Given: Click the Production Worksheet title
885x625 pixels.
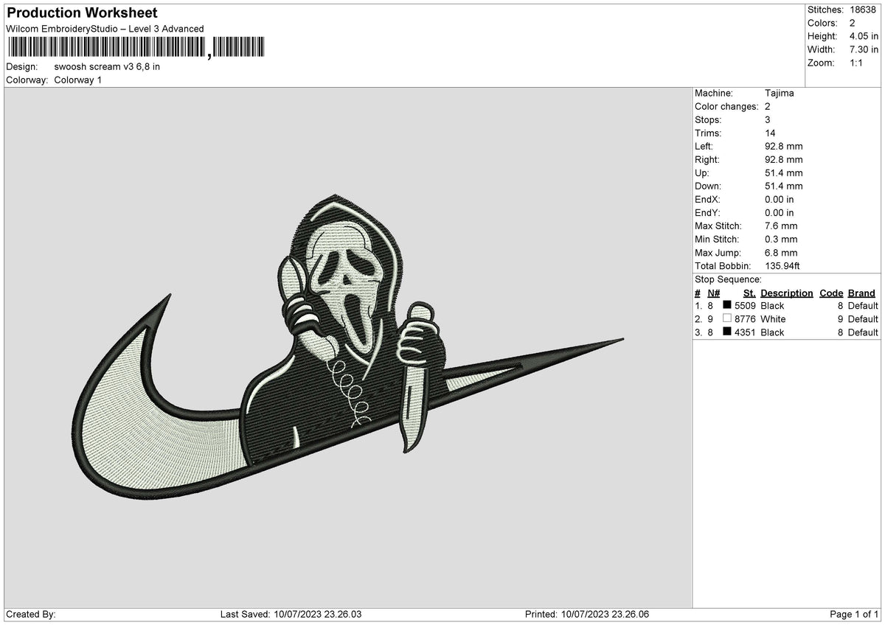Looking at the screenshot, I should 82,13.
